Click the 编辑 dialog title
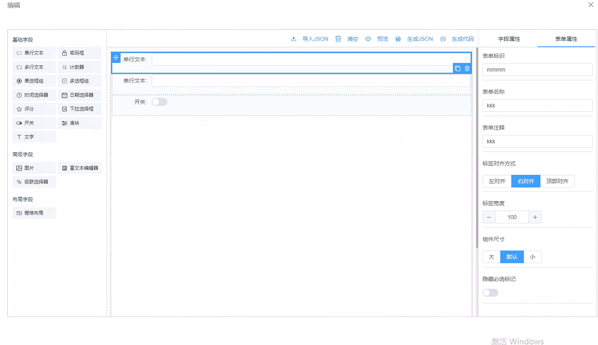 [x=13, y=5]
